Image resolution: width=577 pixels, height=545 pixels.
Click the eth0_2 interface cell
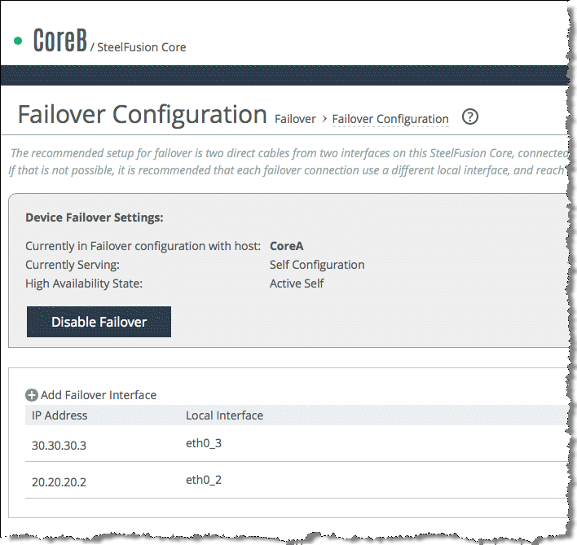tap(204, 481)
